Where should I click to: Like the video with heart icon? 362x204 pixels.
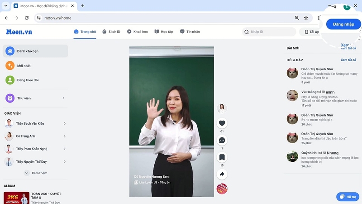[x=222, y=123]
